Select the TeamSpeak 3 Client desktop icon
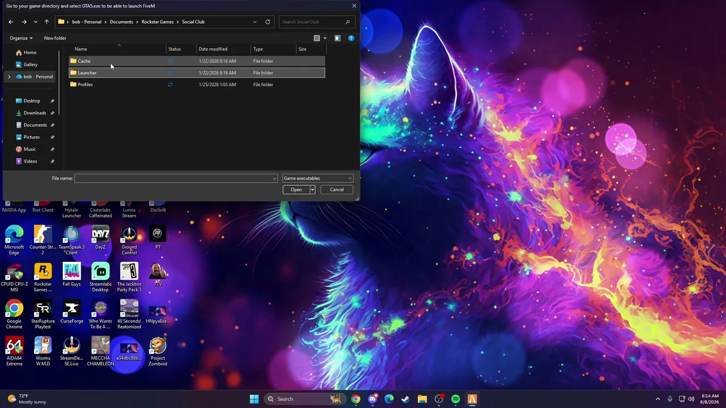The image size is (726, 408). (x=71, y=240)
